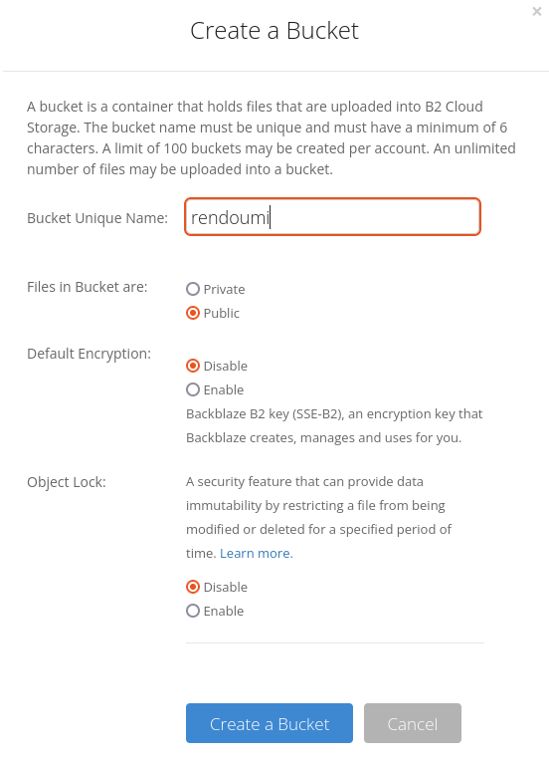This screenshot has height=766, width=549.
Task: Select the Private files radio button
Action: (x=193, y=289)
